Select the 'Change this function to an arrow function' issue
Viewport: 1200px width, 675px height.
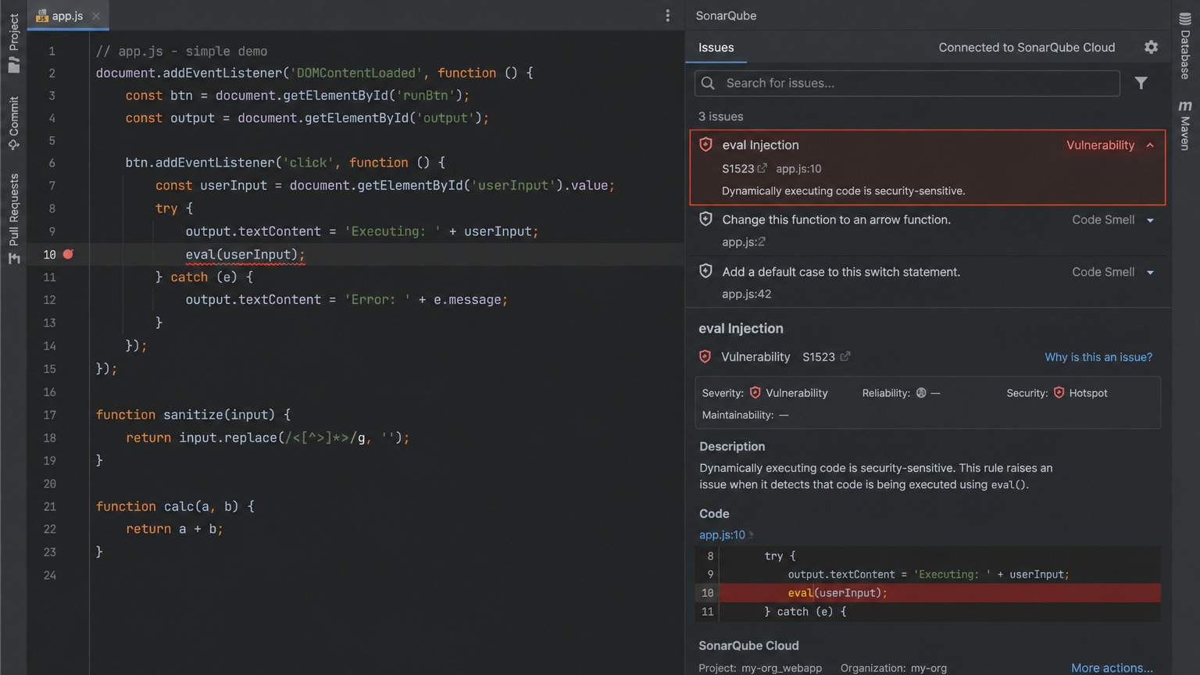click(928, 230)
